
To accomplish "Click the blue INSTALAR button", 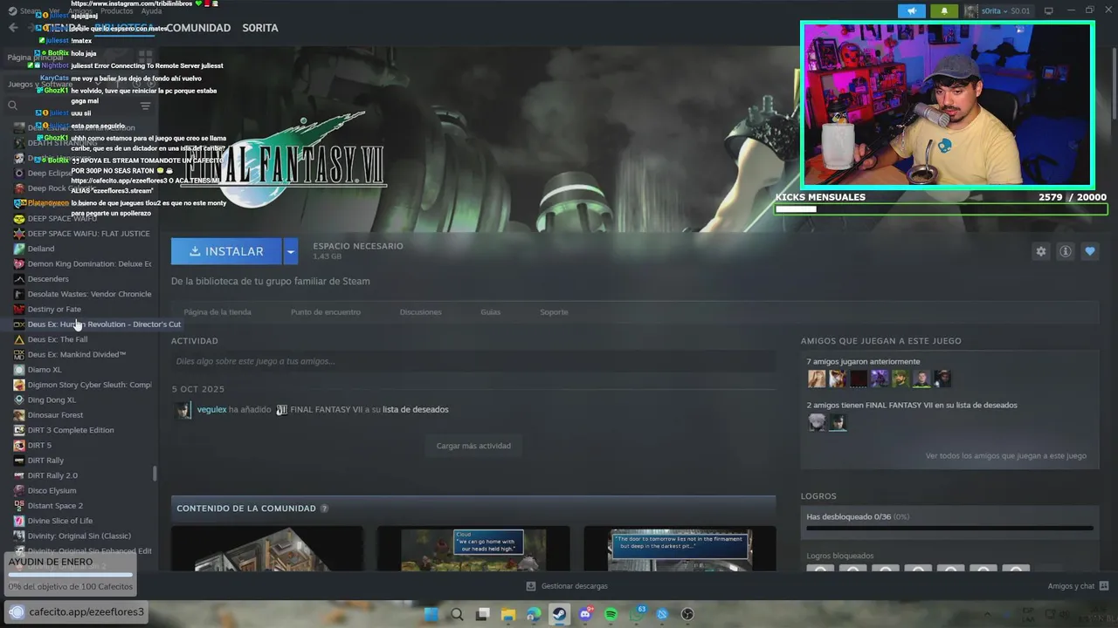I will tap(226, 251).
